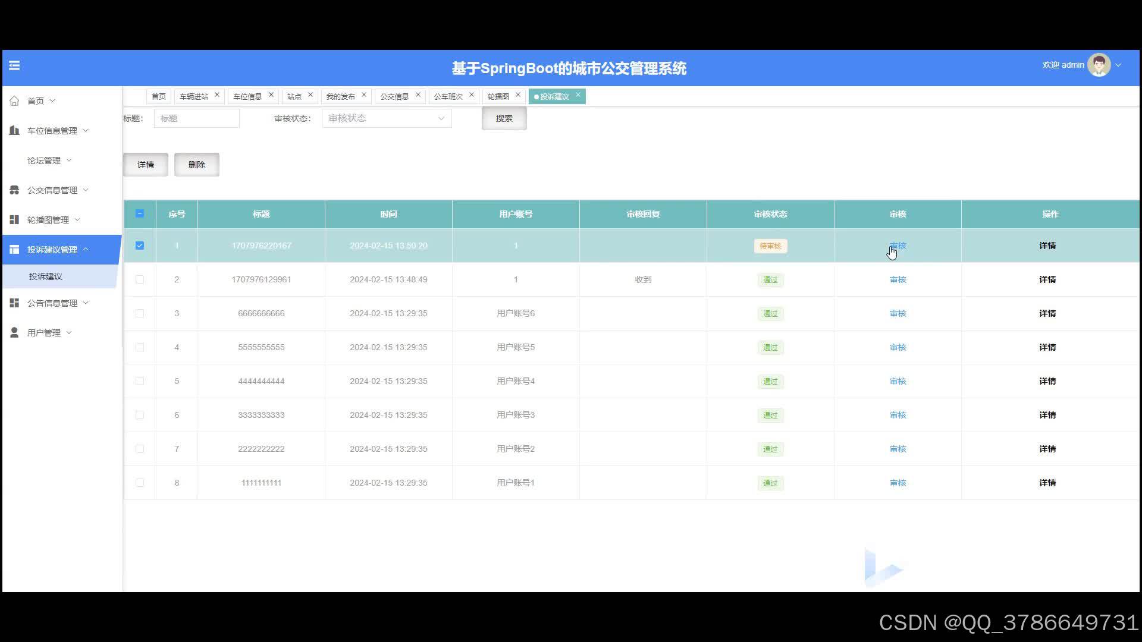Uncheck the checkbox in row 1
Viewport: 1142px width, 642px height.
click(140, 246)
